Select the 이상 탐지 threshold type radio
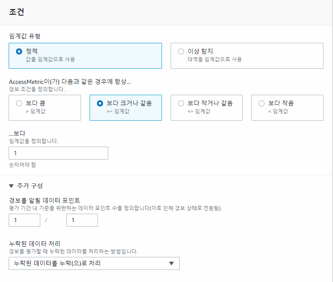333x282 pixels. (181, 51)
